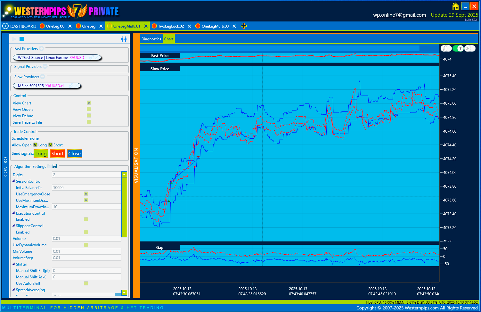Add a new Slow Provider with plus icon
This screenshot has width=481, height=312.
tap(43, 77)
